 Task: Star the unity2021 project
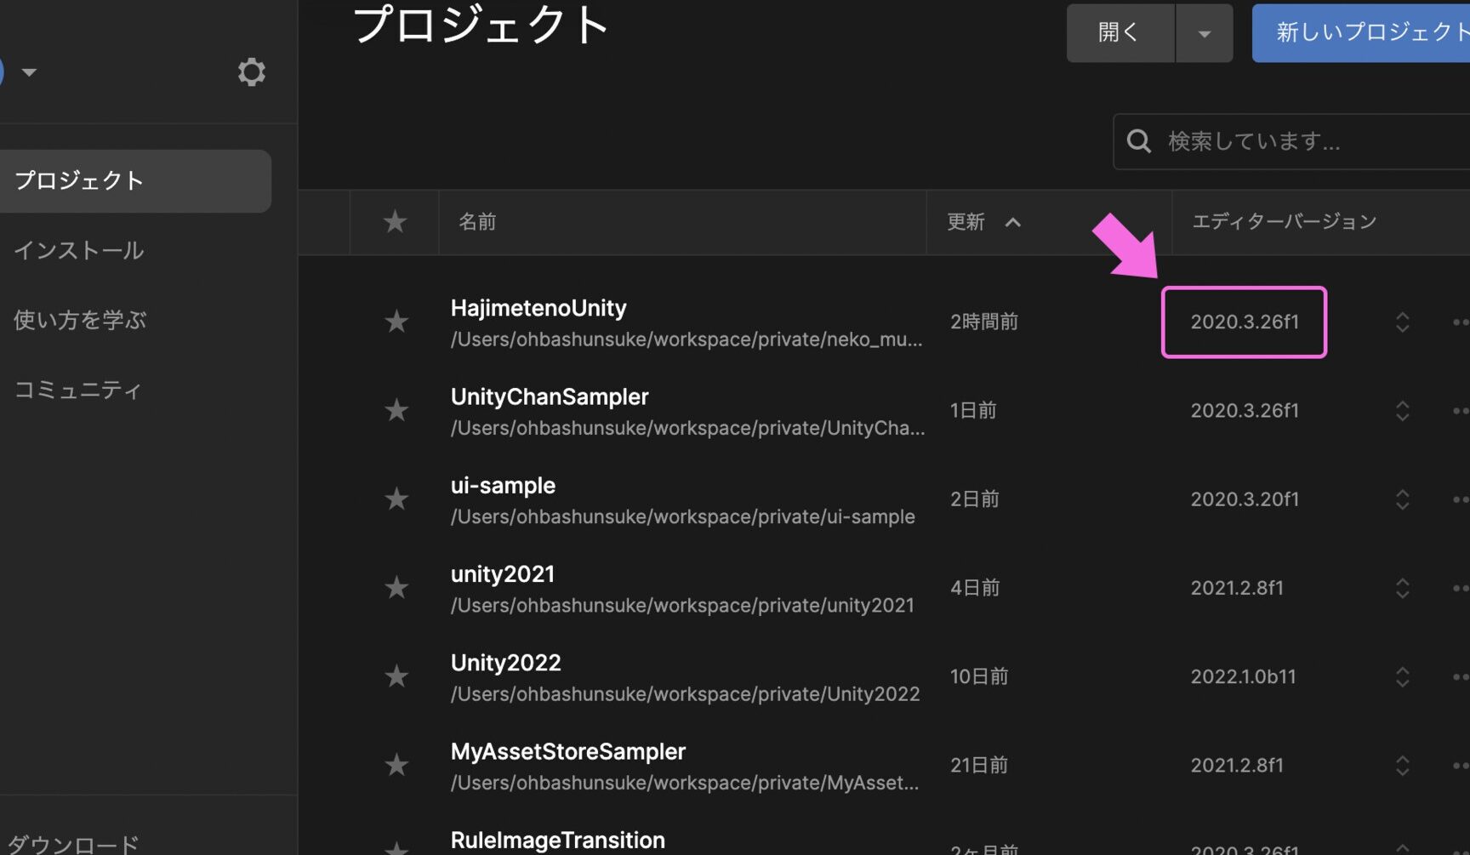(x=396, y=587)
